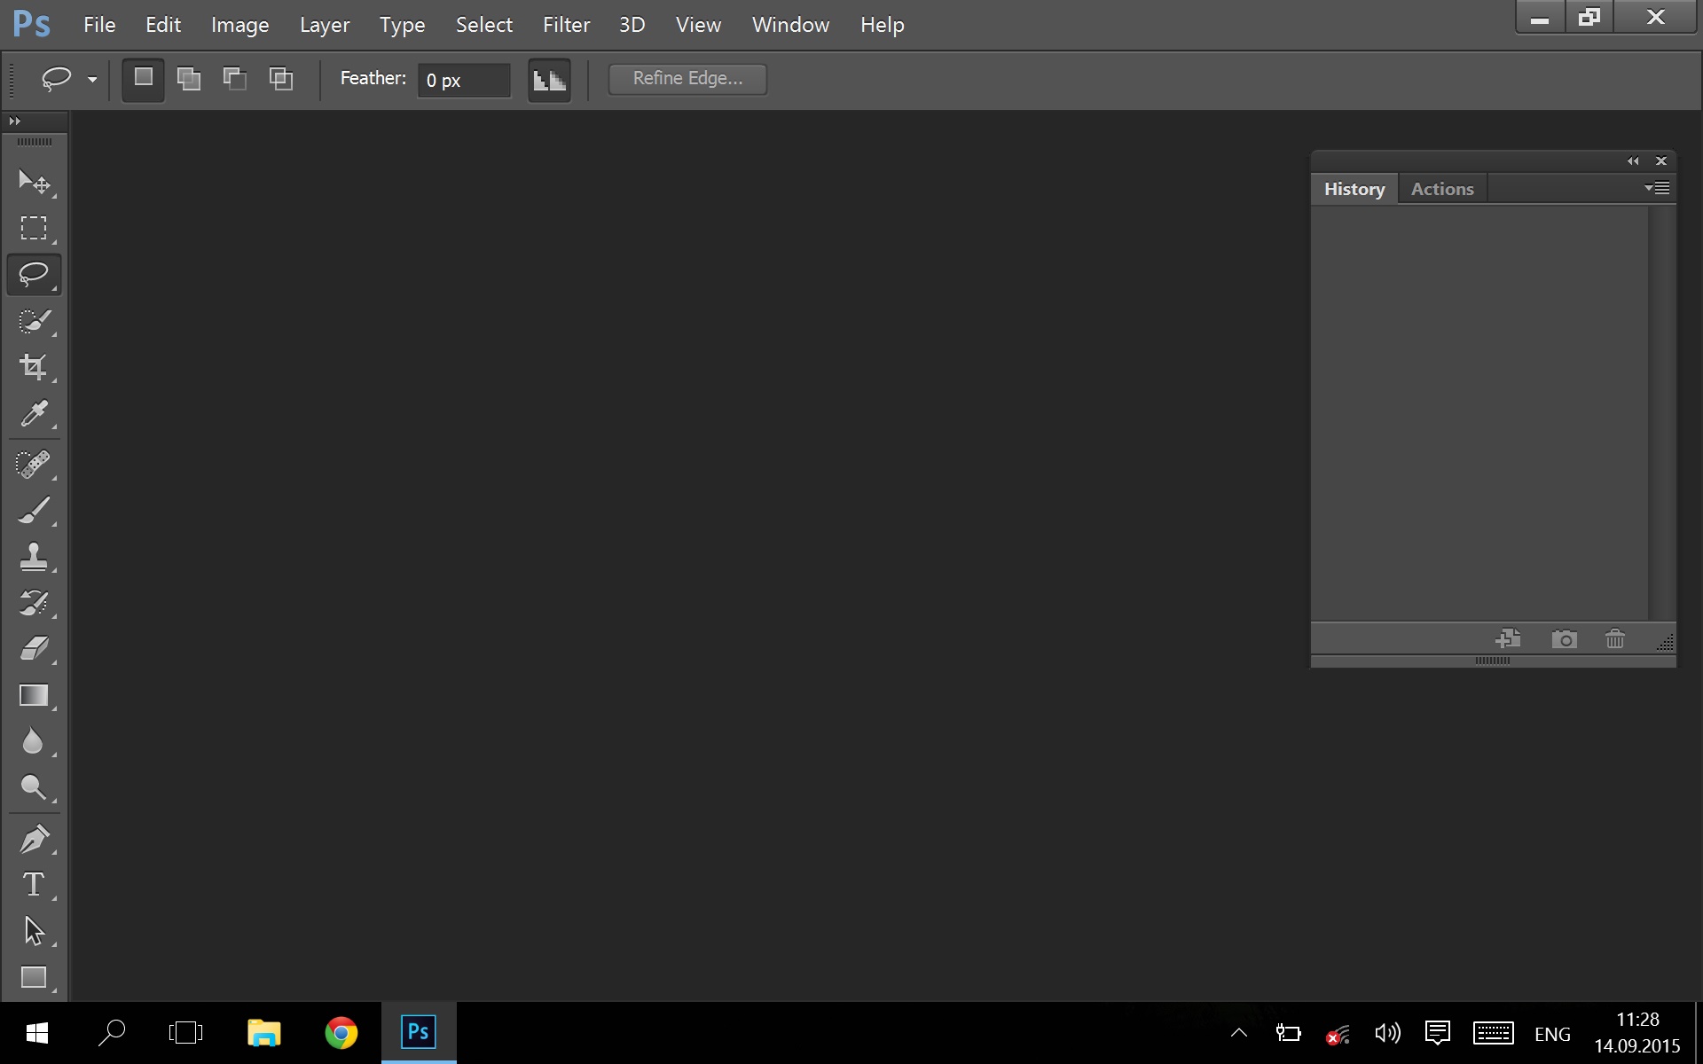Choose the Eraser tool

click(34, 648)
